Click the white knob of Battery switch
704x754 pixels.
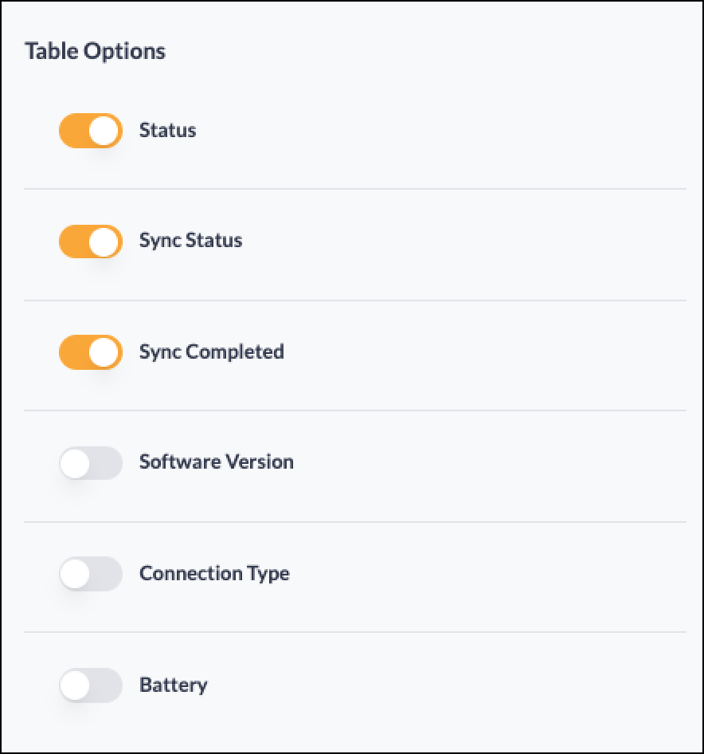point(76,685)
